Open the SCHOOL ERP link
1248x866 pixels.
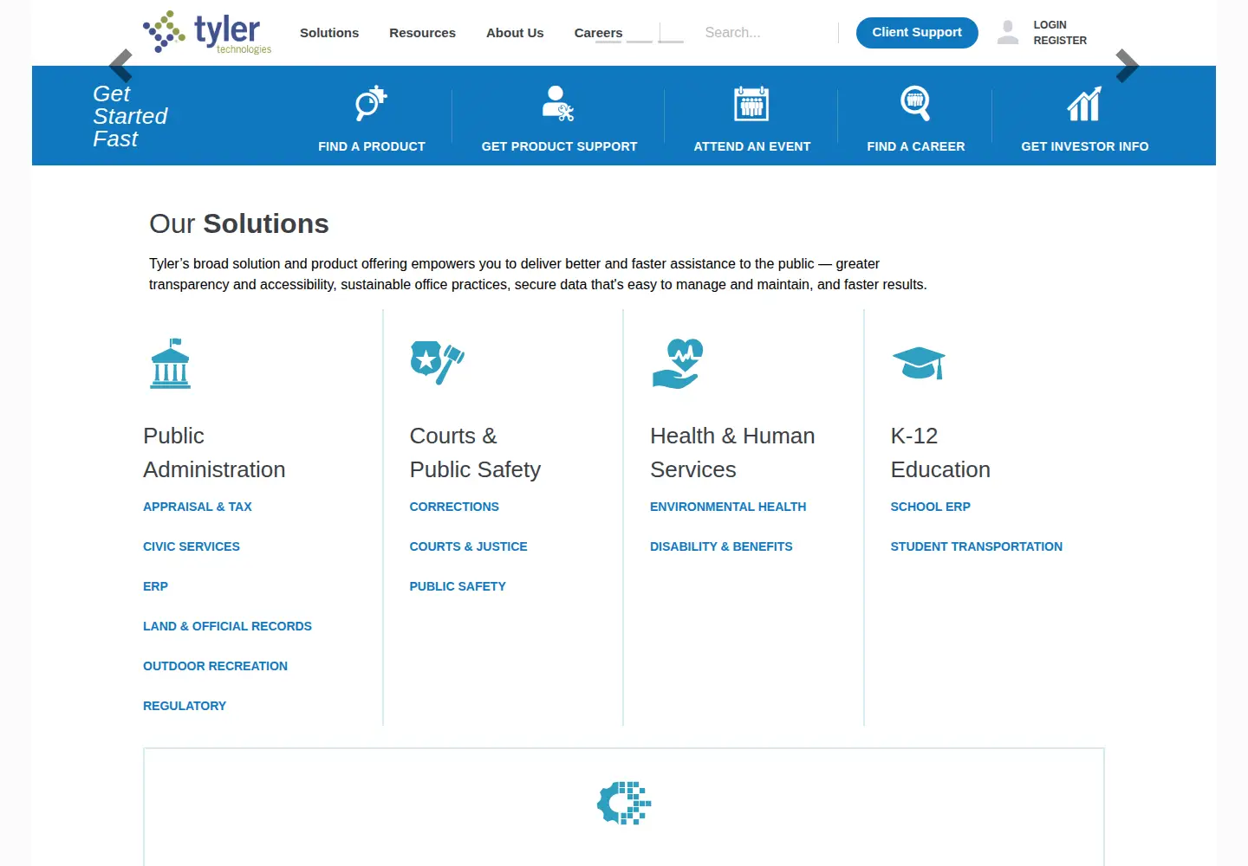click(x=930, y=507)
